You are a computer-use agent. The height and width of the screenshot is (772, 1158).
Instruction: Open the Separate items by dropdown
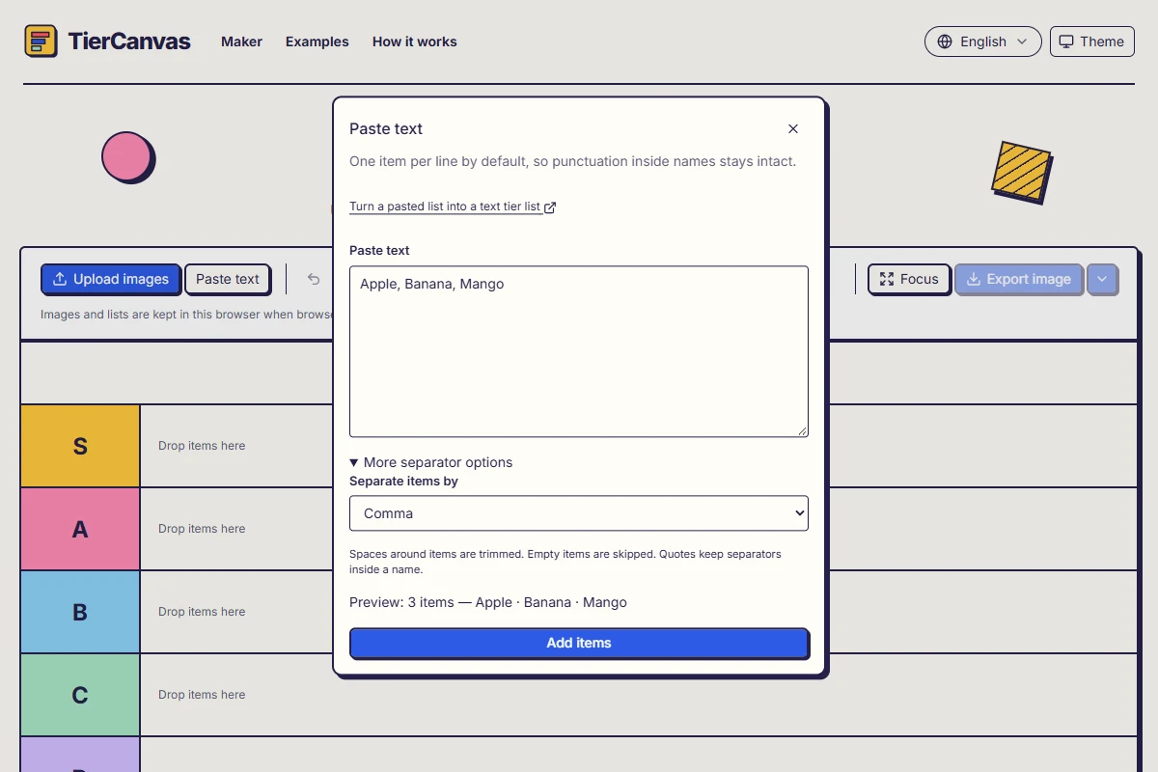[x=579, y=513]
